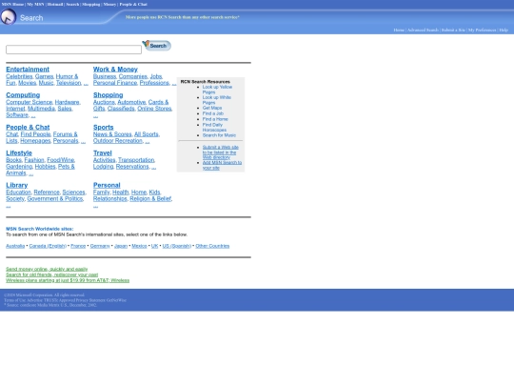Click Celebrities under Entertainment
514x386 pixels.
point(19,76)
